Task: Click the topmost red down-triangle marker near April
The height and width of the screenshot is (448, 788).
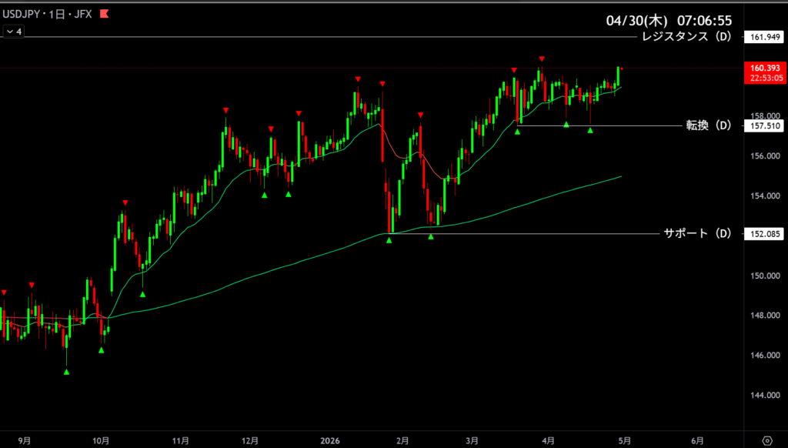Action: 543,59
